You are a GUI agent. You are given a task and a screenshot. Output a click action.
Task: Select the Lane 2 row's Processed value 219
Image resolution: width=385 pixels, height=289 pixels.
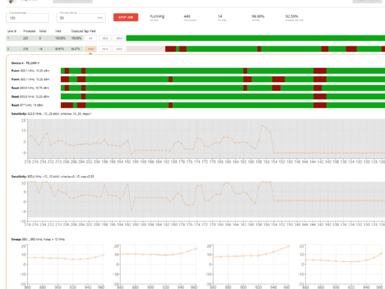coord(26,49)
